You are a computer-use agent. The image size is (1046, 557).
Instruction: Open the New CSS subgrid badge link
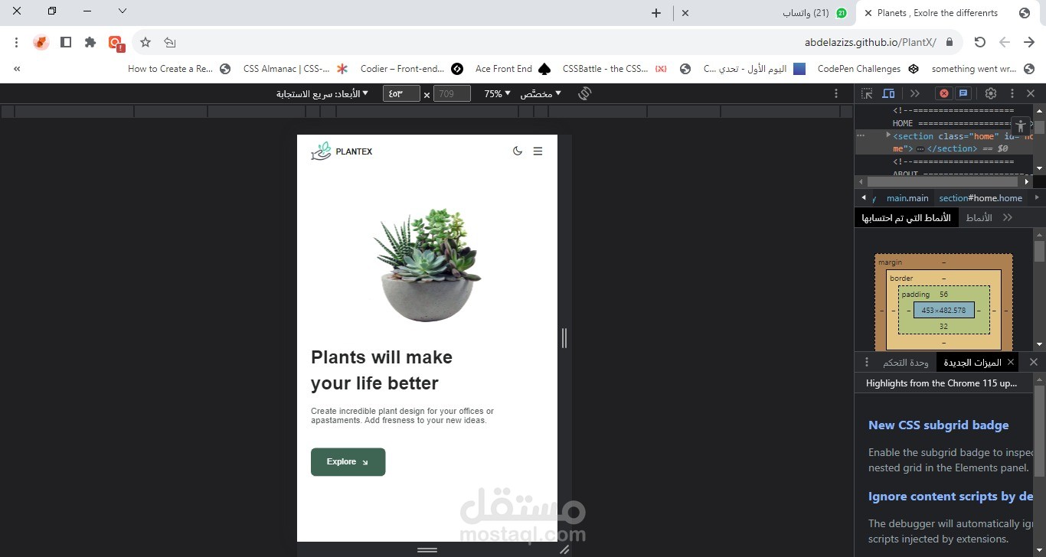[x=939, y=425]
